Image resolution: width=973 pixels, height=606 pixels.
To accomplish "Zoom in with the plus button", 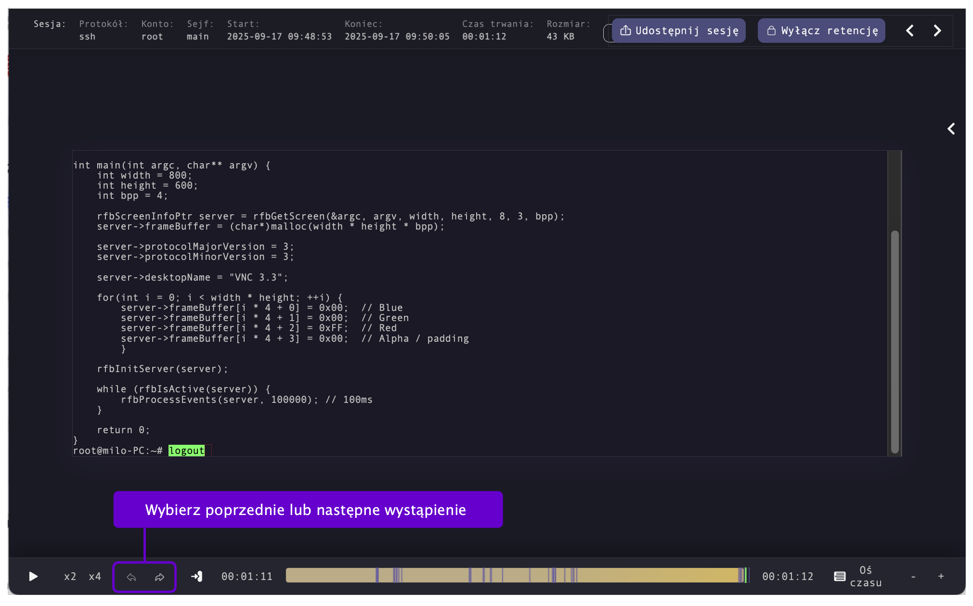I will point(941,576).
